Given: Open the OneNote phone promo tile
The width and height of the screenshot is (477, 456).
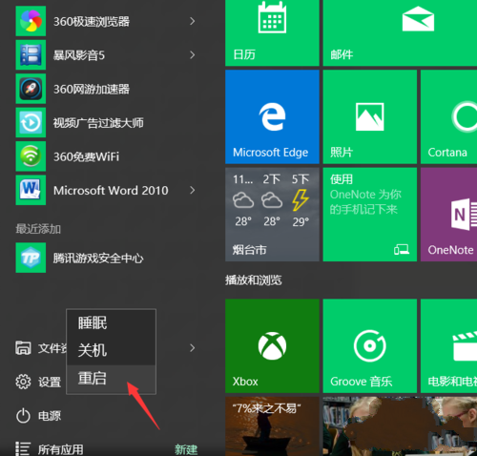Looking at the screenshot, I should click(370, 215).
